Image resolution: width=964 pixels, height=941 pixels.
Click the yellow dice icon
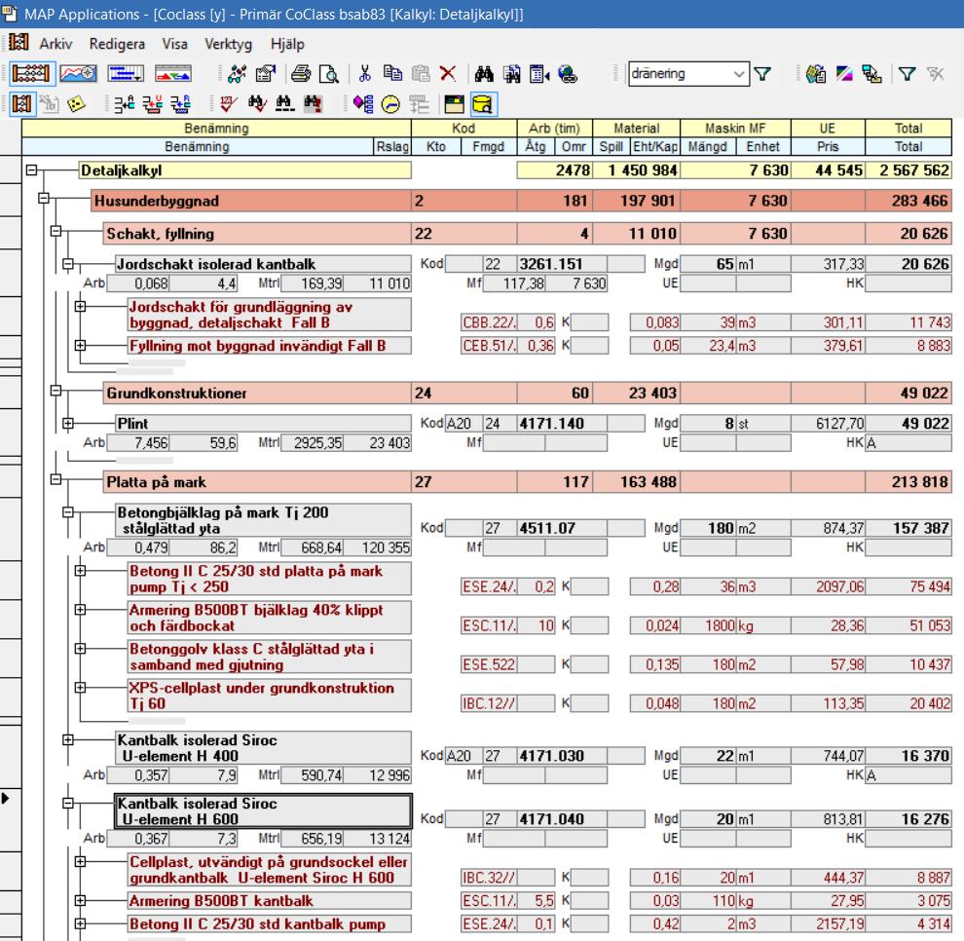pyautogui.click(x=76, y=104)
